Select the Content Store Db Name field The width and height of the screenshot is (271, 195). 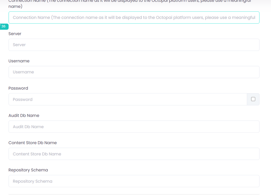[134, 154]
